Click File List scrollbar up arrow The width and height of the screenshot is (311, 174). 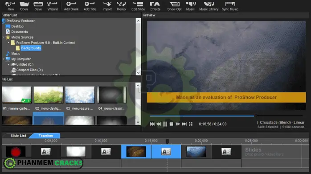coord(138,85)
